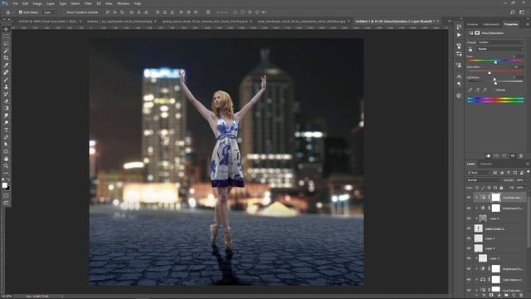Select the Layer 4 row name
Viewport: 531px width, 299px height.
[x=490, y=248]
